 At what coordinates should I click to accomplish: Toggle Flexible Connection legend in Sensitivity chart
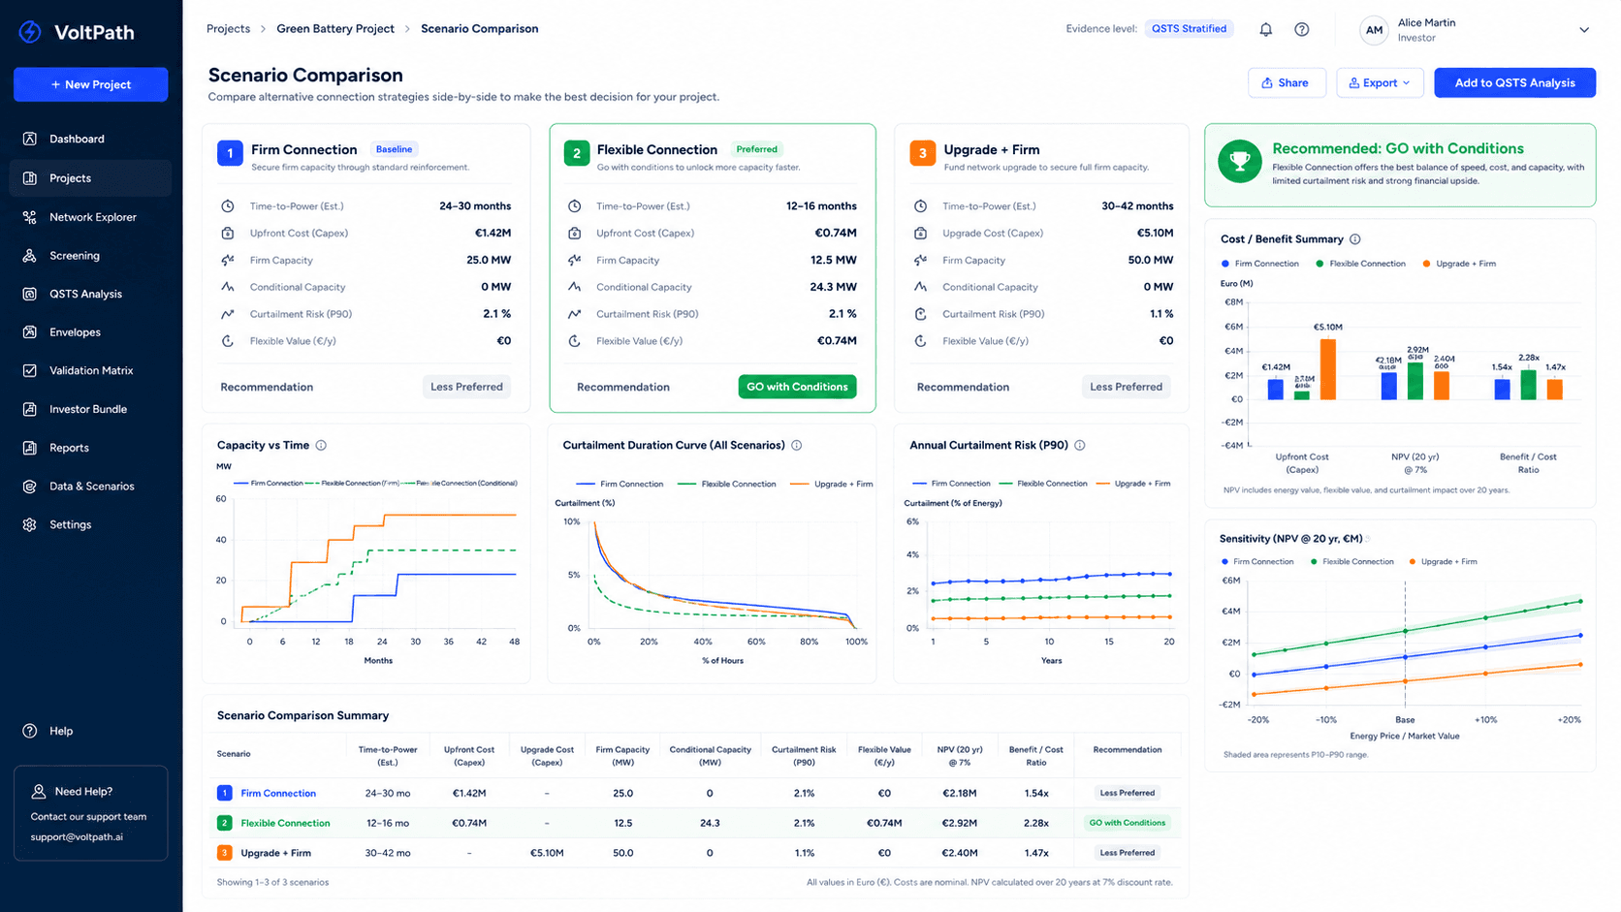tap(1351, 562)
